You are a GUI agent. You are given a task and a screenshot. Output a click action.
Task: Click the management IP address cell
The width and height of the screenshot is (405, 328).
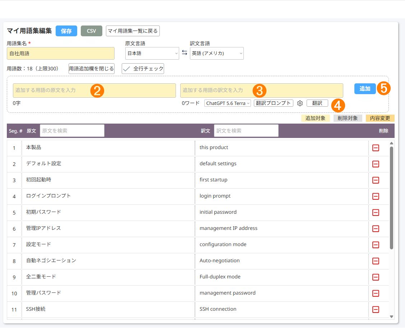coord(282,228)
